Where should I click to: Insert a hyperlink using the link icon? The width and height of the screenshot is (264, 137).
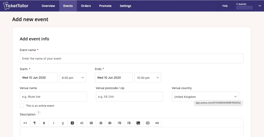coord(157,123)
